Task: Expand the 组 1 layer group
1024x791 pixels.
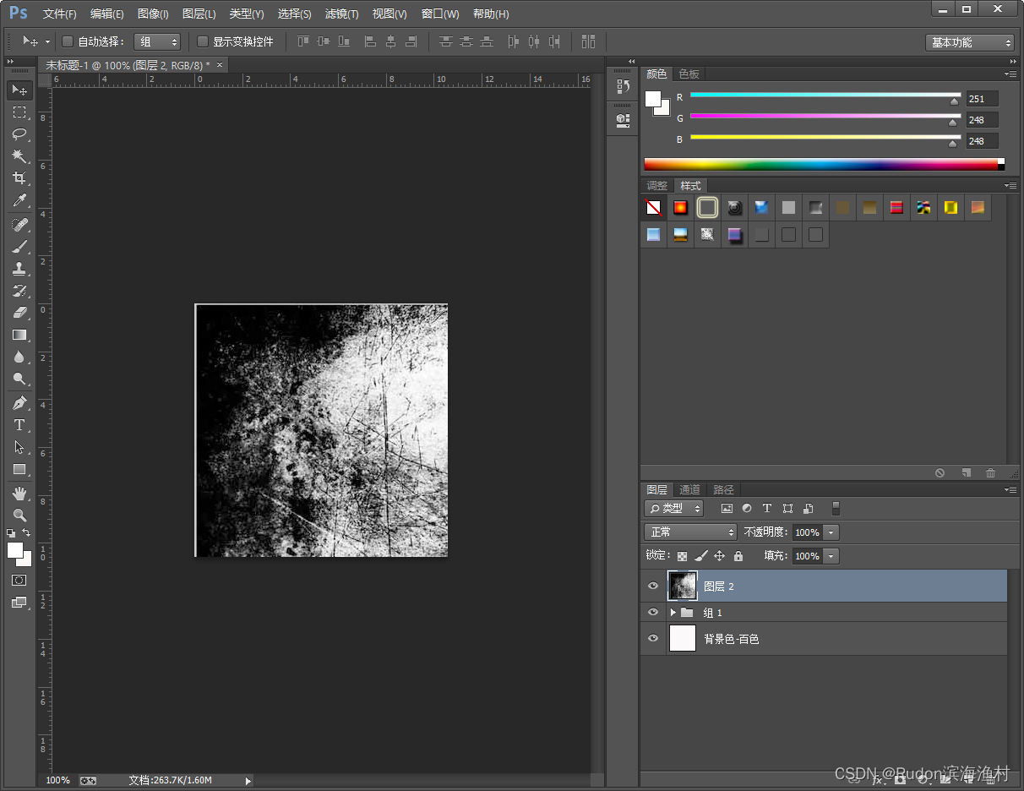Action: (673, 613)
